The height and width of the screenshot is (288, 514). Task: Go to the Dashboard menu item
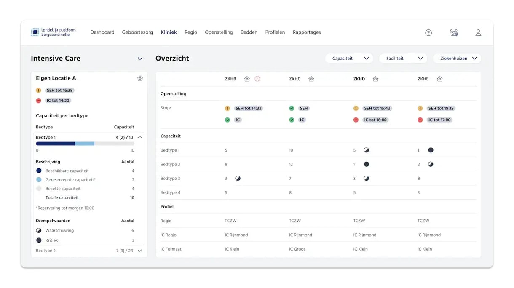click(x=102, y=32)
